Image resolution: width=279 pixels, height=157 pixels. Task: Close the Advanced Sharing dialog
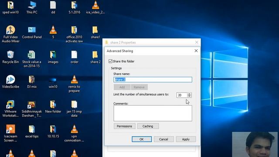coord(196,51)
